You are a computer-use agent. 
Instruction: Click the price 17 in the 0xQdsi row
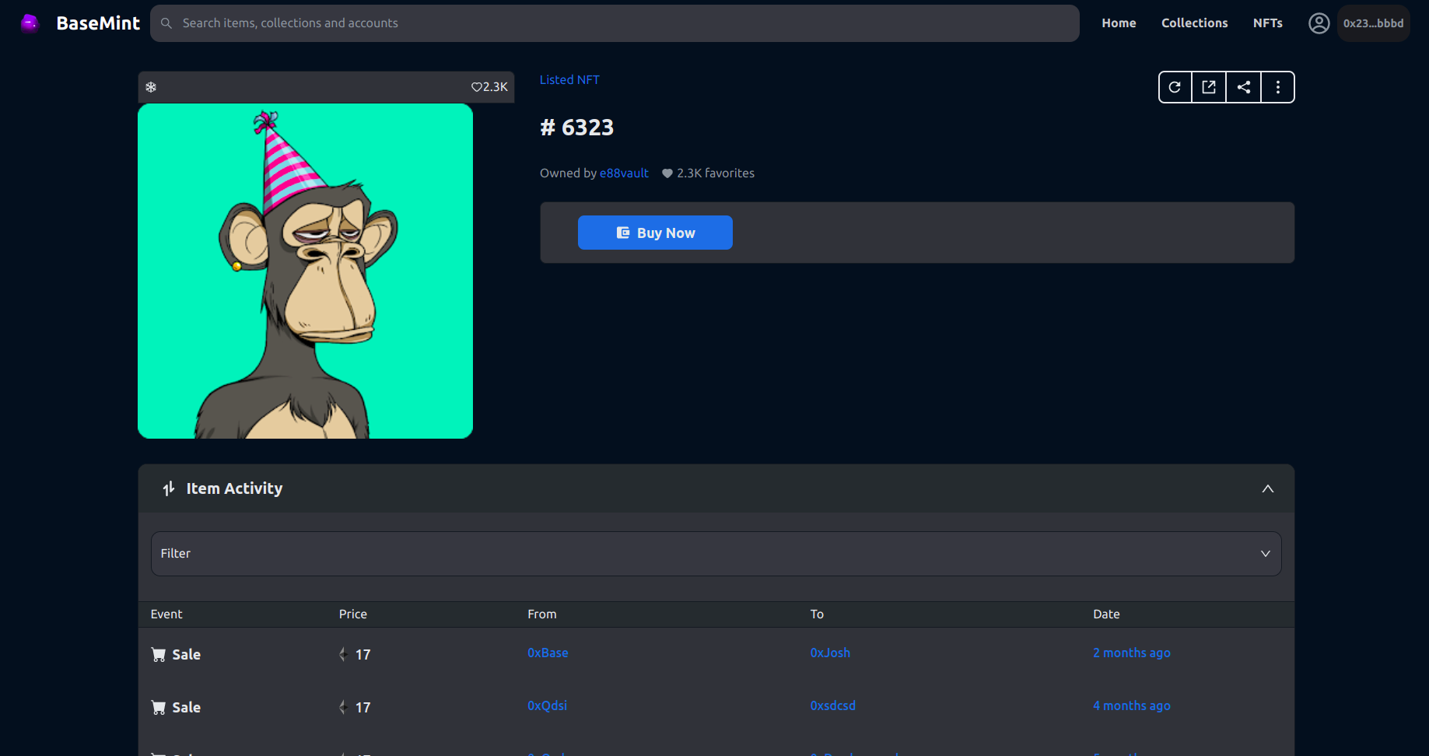point(363,708)
